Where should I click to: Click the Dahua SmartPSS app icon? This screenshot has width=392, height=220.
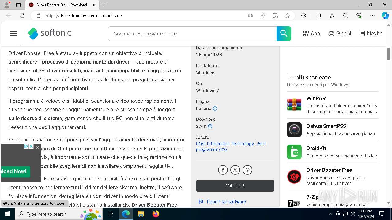click(294, 130)
